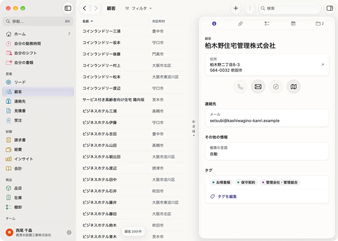The image size is (338, 241).
Task: Open the link tab icon in detail panel
Action: click(x=241, y=24)
